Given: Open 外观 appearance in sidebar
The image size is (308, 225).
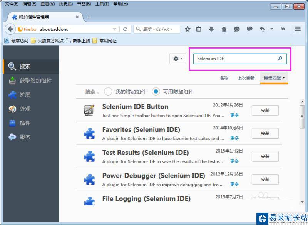Looking at the screenshot, I should pos(31,109).
